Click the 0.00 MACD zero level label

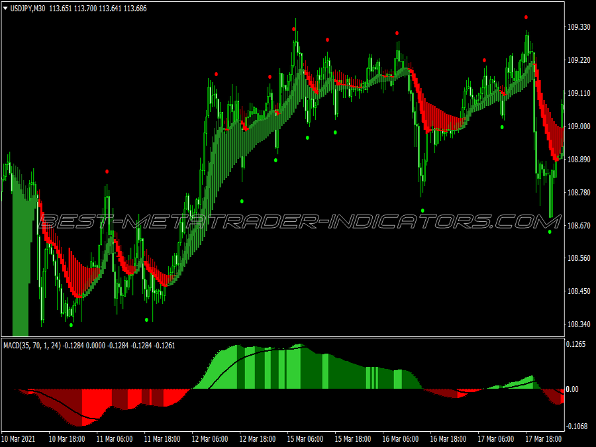coord(572,389)
